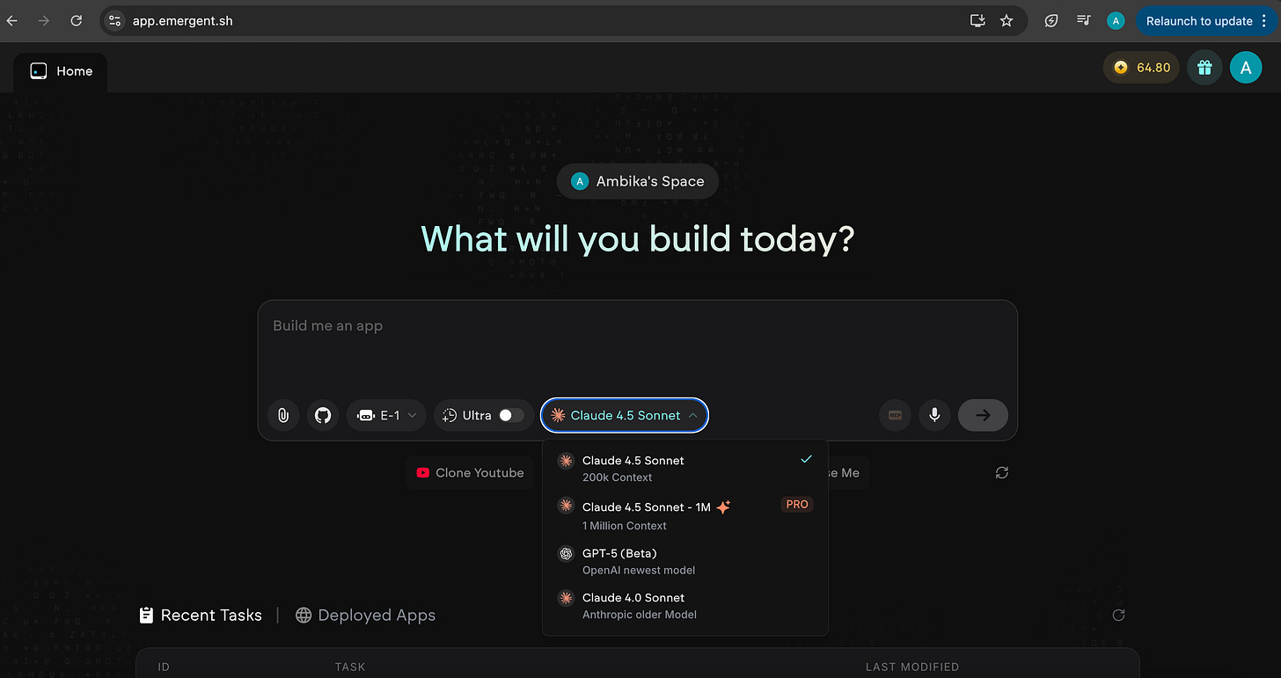Click the install app icon in address bar
This screenshot has width=1281, height=678.
tap(977, 20)
